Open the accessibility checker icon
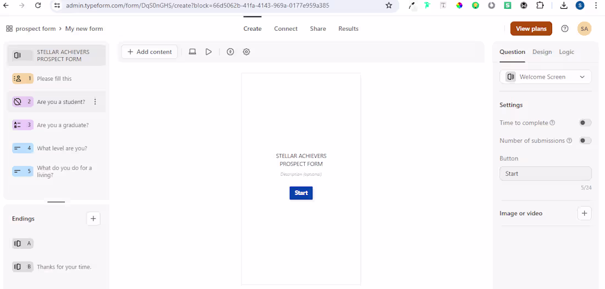The image size is (605, 289). (230, 52)
